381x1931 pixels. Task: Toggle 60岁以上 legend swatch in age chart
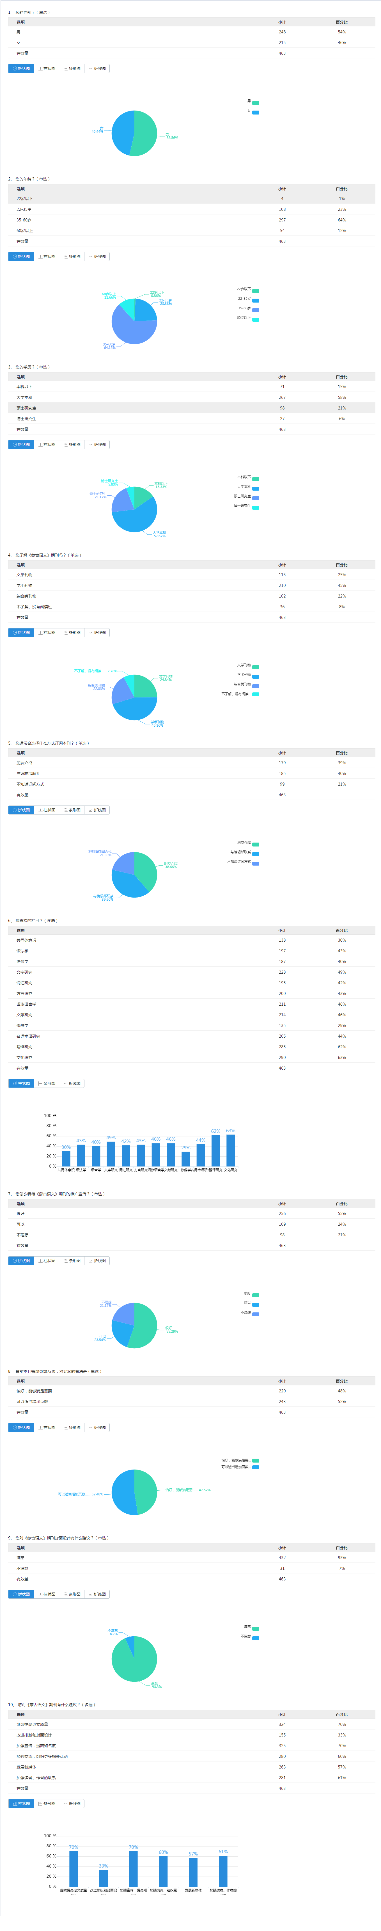256,319
